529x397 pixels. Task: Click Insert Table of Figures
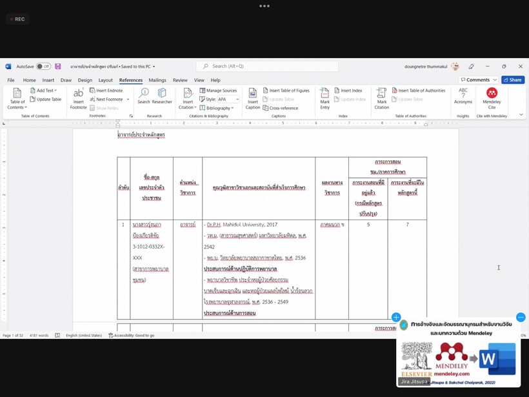click(x=286, y=90)
